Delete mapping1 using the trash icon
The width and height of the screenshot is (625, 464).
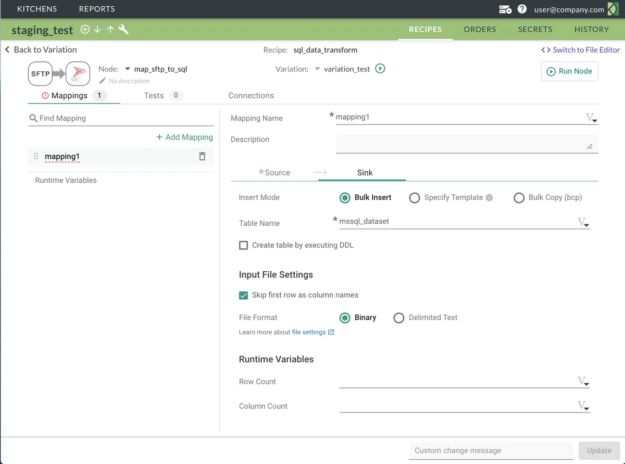(x=202, y=156)
